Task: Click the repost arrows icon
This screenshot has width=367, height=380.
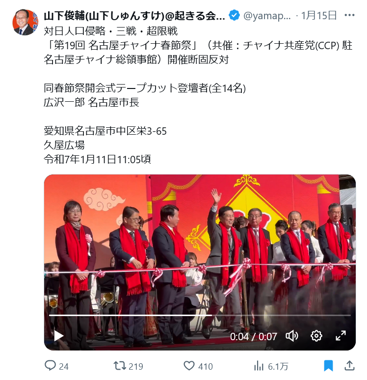Action: [120, 366]
